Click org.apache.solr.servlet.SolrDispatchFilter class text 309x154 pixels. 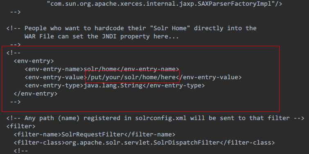point(142,143)
